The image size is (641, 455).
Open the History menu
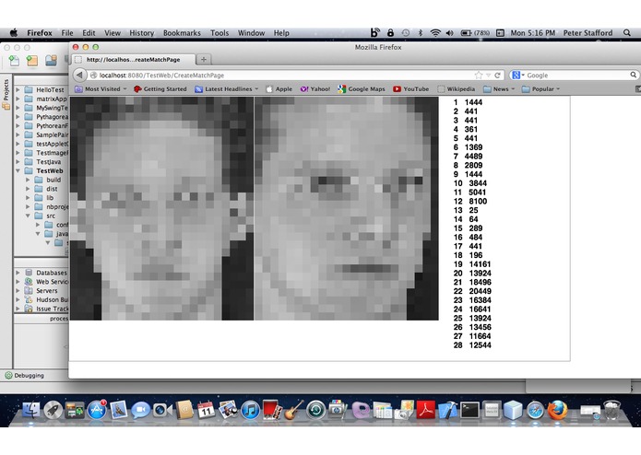(x=141, y=33)
